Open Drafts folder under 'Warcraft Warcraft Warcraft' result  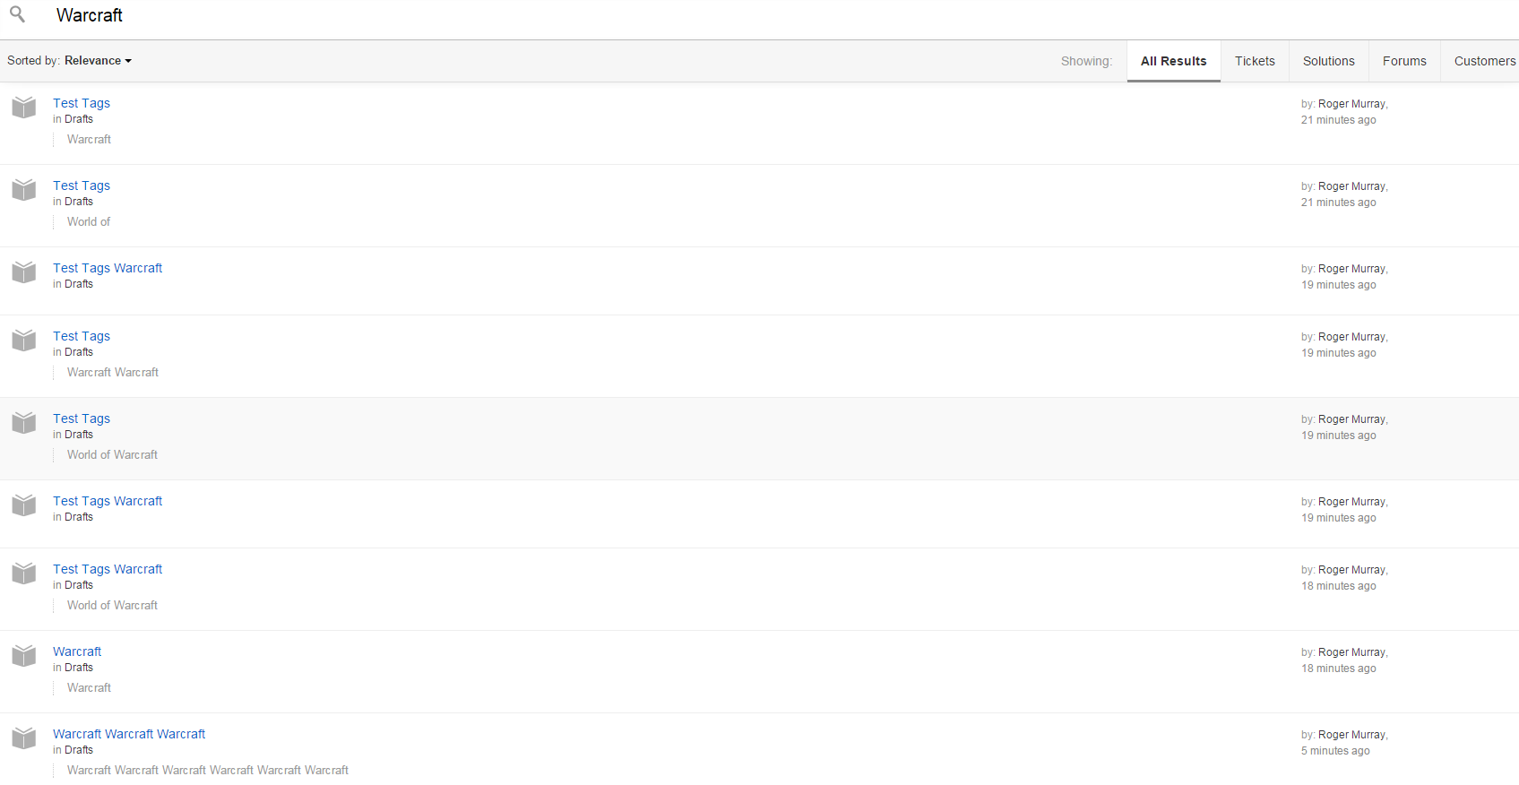[79, 750]
